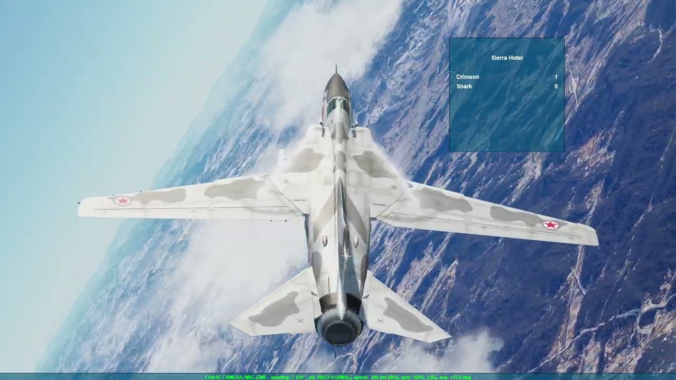676x380 pixels.
Task: Select the "Crimson" row in scoreboard
Action: click(x=507, y=77)
